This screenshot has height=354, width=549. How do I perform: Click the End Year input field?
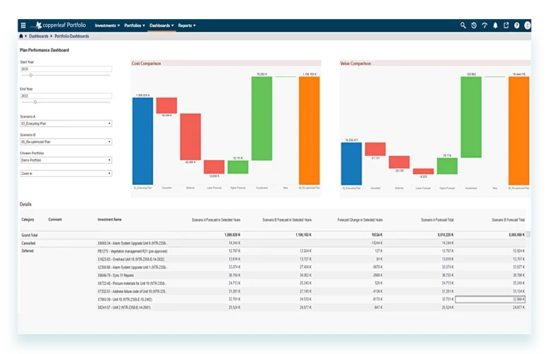click(x=66, y=96)
